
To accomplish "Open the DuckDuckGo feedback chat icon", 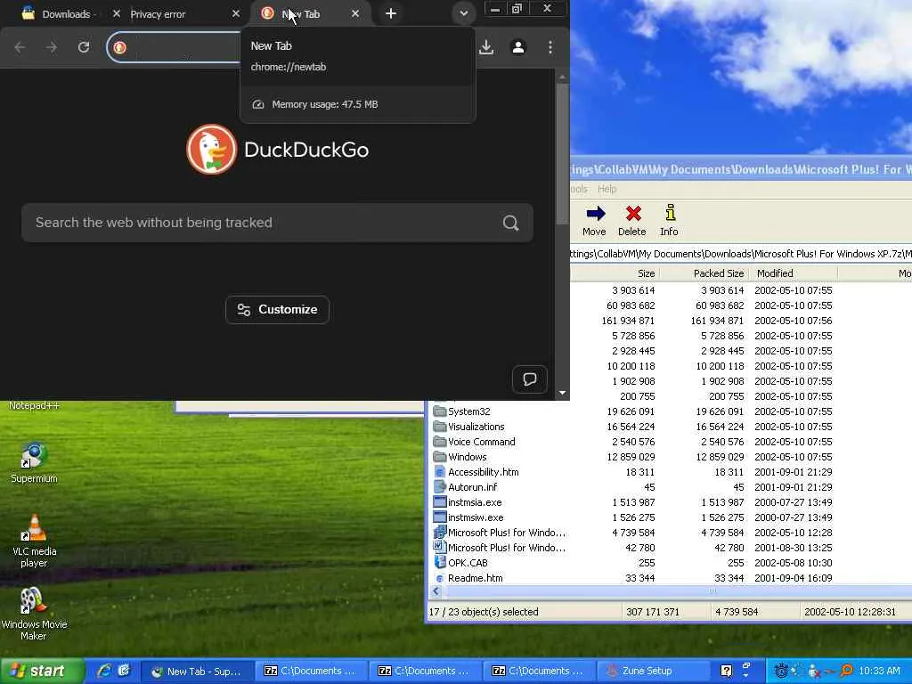I will [529, 379].
